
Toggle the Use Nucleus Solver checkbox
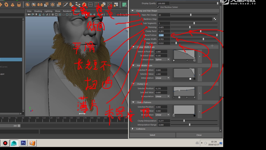(159, 7)
